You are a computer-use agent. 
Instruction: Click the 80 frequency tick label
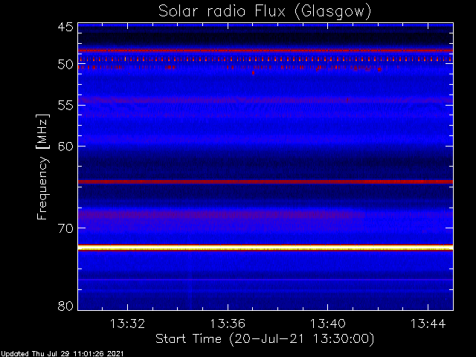65,306
